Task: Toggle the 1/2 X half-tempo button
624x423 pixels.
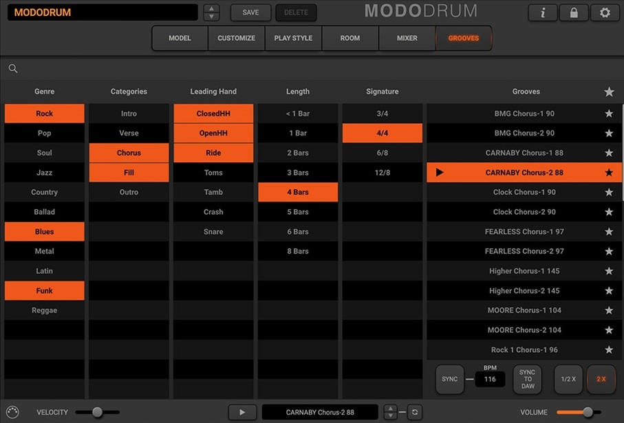Action: click(x=568, y=379)
